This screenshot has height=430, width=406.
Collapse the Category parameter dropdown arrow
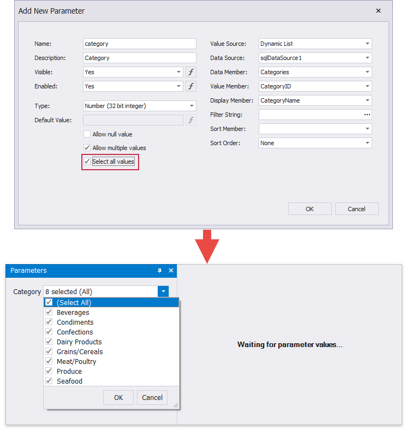pyautogui.click(x=163, y=292)
